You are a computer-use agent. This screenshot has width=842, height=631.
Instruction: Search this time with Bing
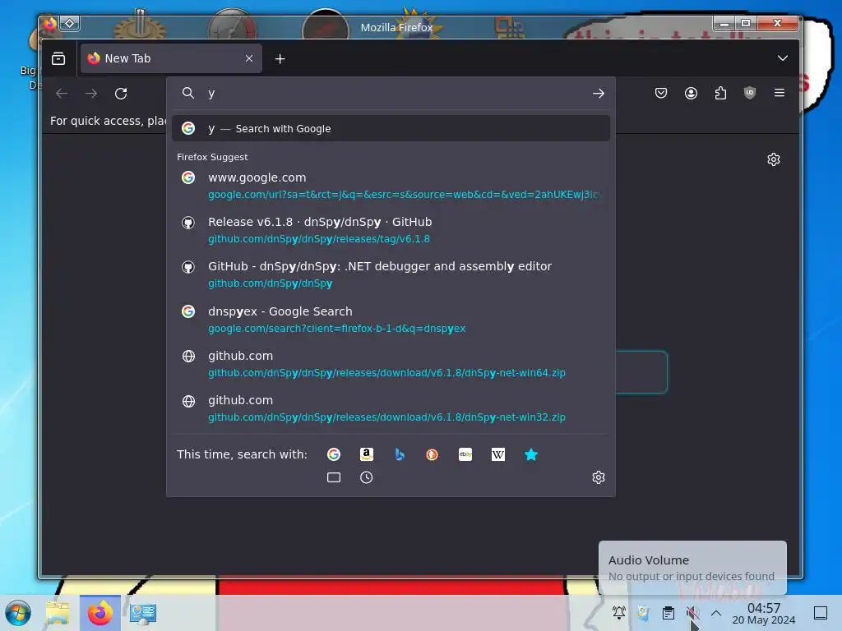pos(399,454)
